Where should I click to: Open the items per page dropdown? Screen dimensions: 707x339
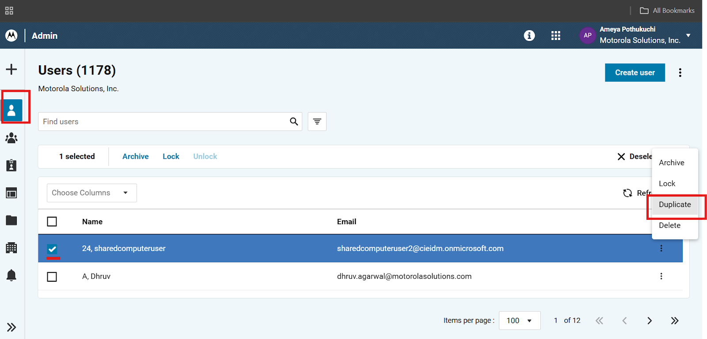pos(519,320)
